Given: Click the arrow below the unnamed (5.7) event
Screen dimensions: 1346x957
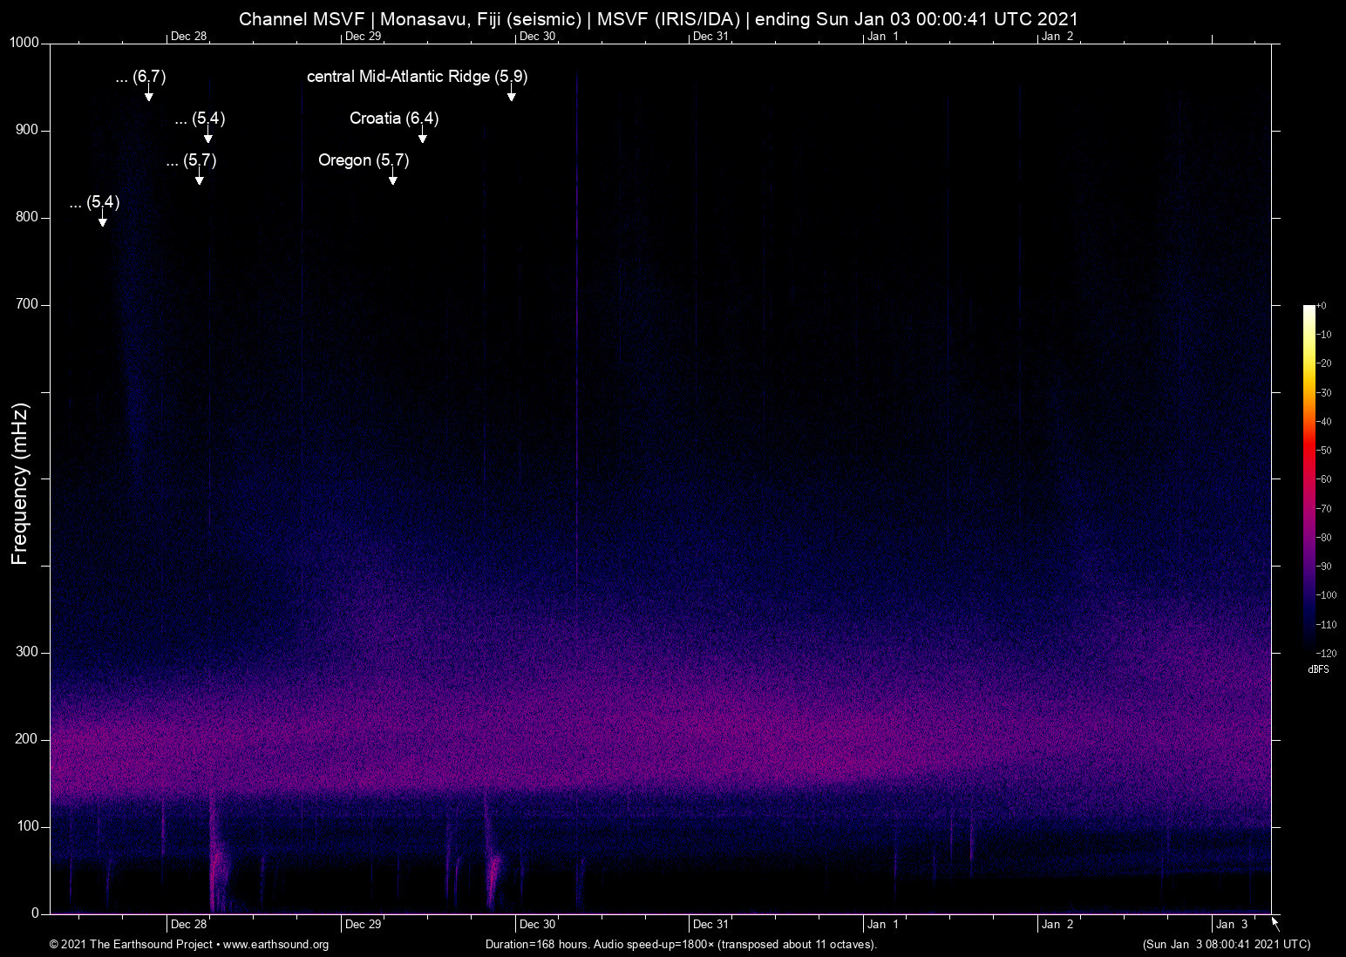Looking at the screenshot, I should point(199,179).
